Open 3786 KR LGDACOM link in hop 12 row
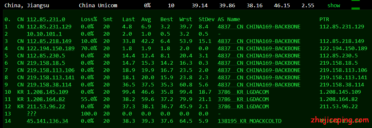The image size is (372, 128). 243,107
